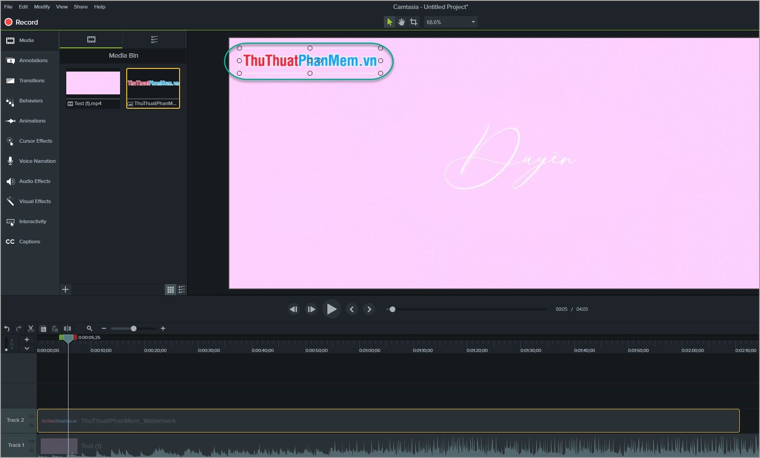Click the Split icon in timeline toolbar

pyautogui.click(x=68, y=329)
